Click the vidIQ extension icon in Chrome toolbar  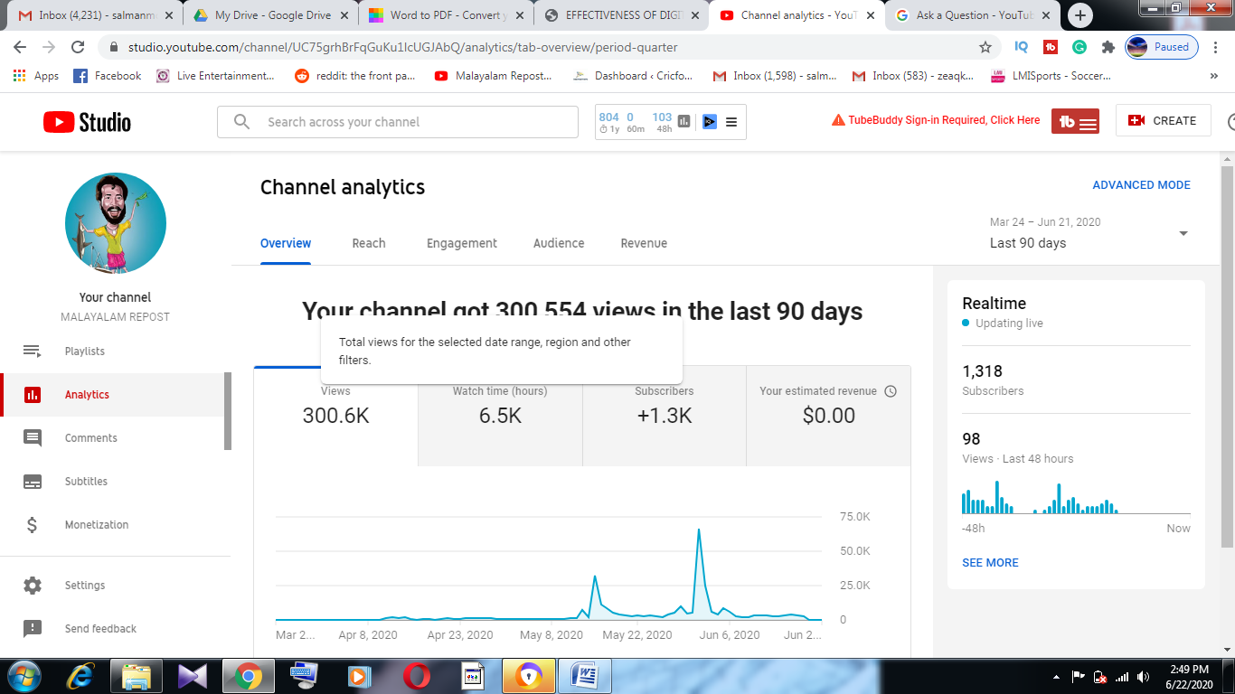point(1022,47)
